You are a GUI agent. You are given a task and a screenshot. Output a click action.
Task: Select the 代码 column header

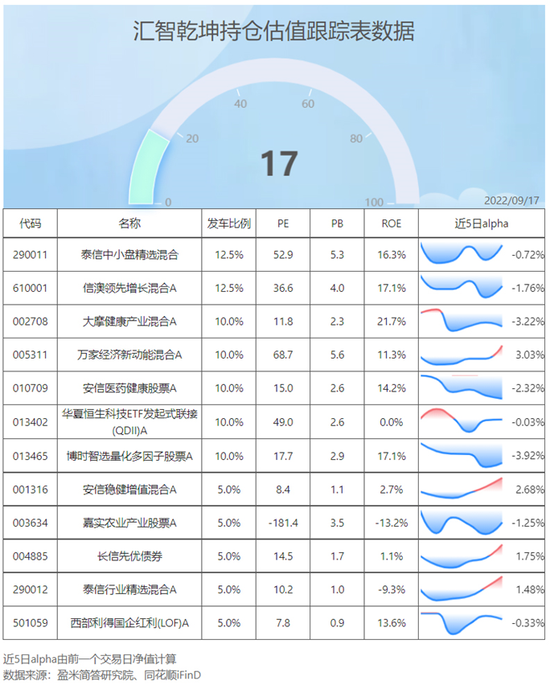30,224
